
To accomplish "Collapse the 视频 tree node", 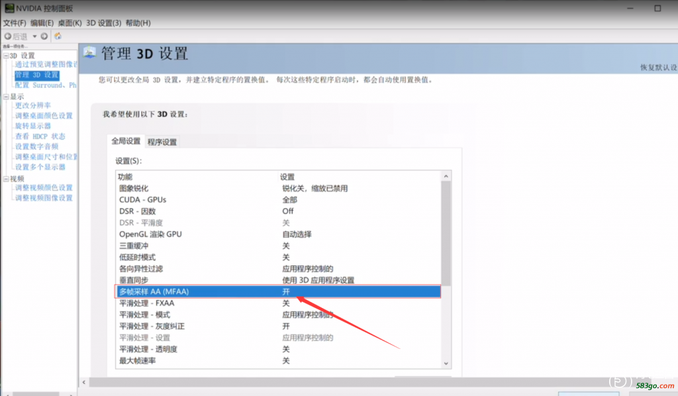I will coord(6,179).
